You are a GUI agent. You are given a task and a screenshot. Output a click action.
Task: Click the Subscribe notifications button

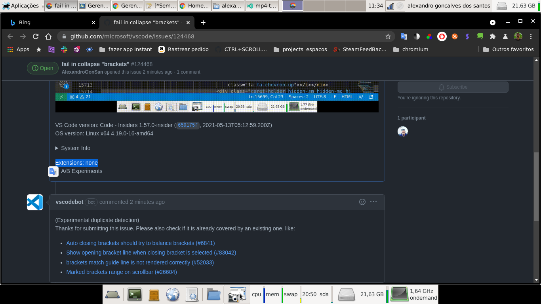pos(453,87)
